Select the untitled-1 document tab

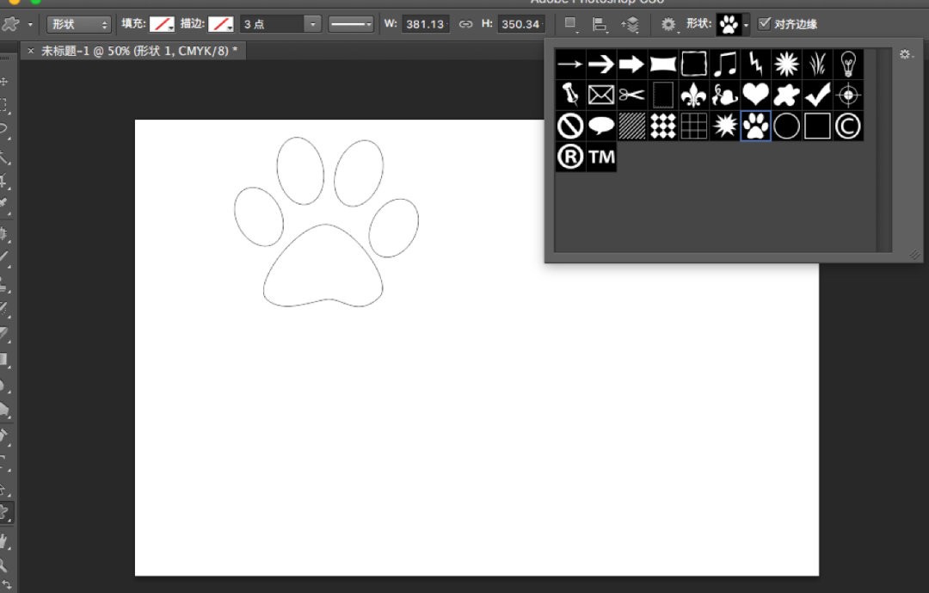click(x=133, y=51)
